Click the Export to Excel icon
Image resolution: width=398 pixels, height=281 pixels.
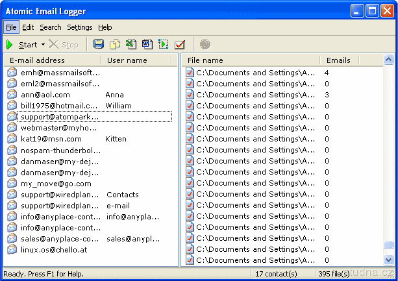pyautogui.click(x=131, y=45)
